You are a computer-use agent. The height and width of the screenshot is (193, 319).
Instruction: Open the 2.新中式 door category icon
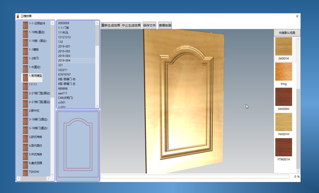pyautogui.click(x=25, y=112)
